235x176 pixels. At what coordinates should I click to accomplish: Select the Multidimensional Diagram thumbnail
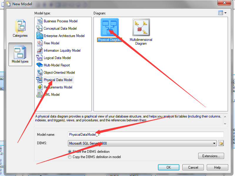141,27
